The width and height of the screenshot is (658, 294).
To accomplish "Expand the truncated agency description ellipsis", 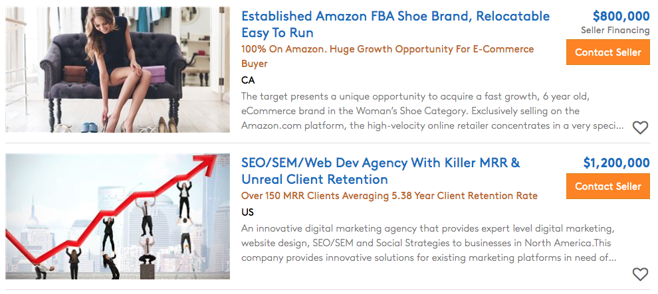I will 611,257.
